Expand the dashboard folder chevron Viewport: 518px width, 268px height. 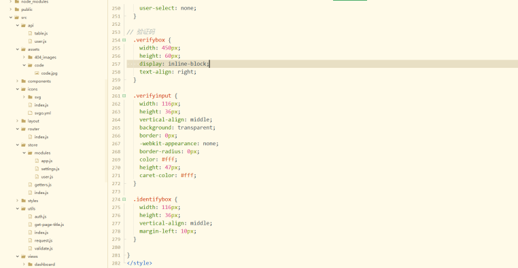coord(24,265)
